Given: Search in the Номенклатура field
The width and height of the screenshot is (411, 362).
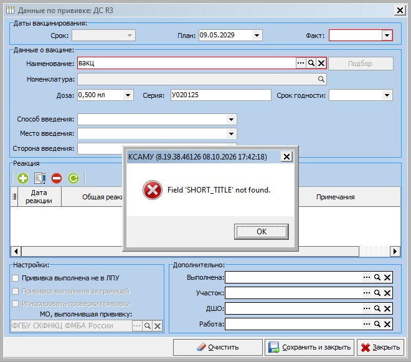Looking at the screenshot, I should point(321,79).
